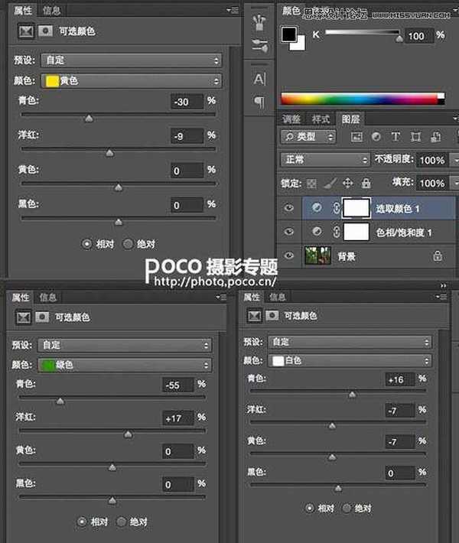This screenshot has width=459, height=543.
Task: Click the 青色 value field showing -30
Action: coord(187,102)
